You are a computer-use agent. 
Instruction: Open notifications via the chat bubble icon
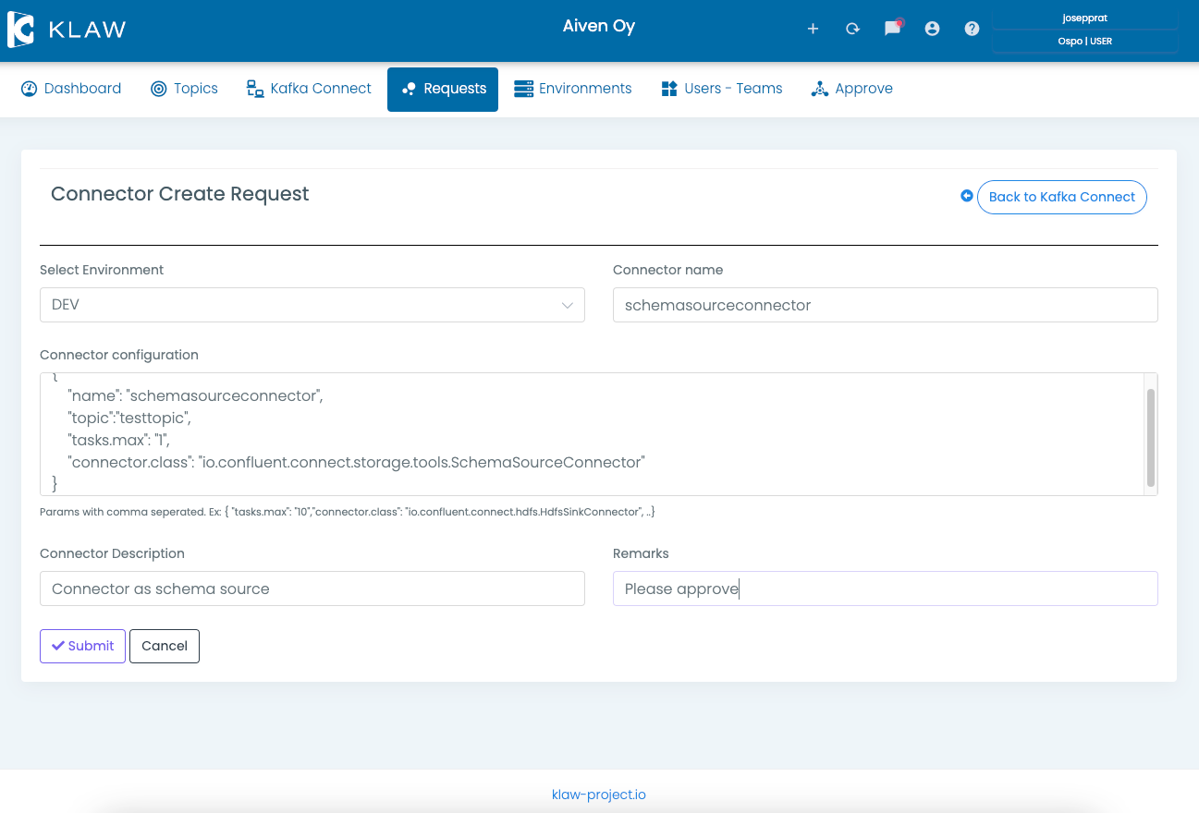point(892,29)
